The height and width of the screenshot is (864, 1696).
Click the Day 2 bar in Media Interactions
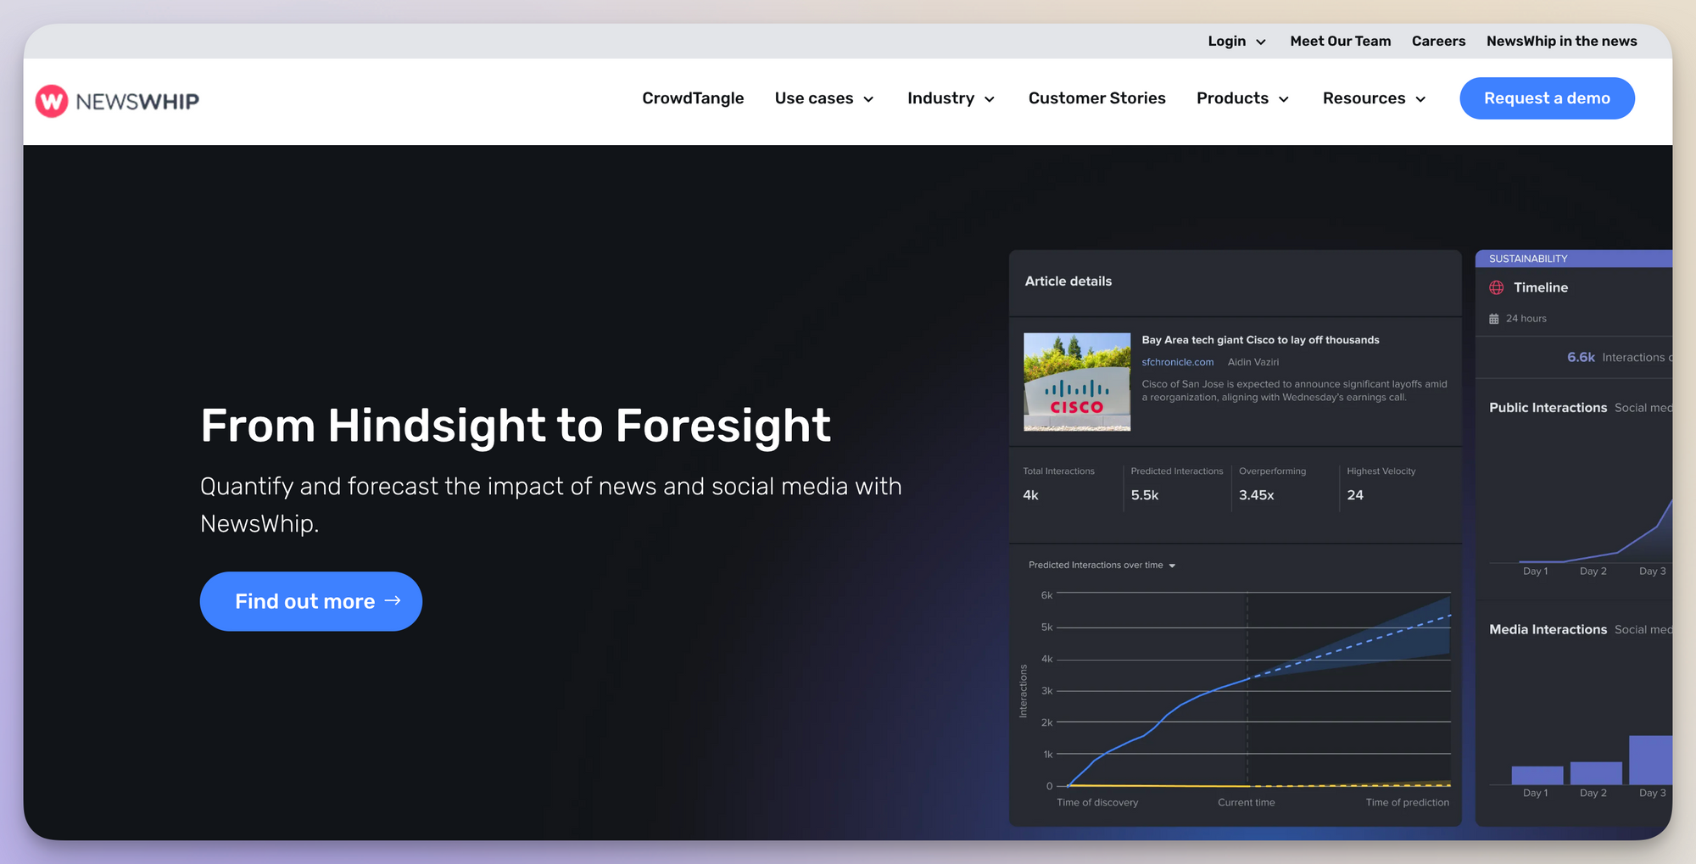coord(1595,772)
